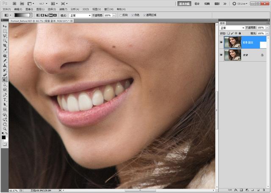Select the Pen tool
The image size is (271, 193).
[x=5, y=95]
